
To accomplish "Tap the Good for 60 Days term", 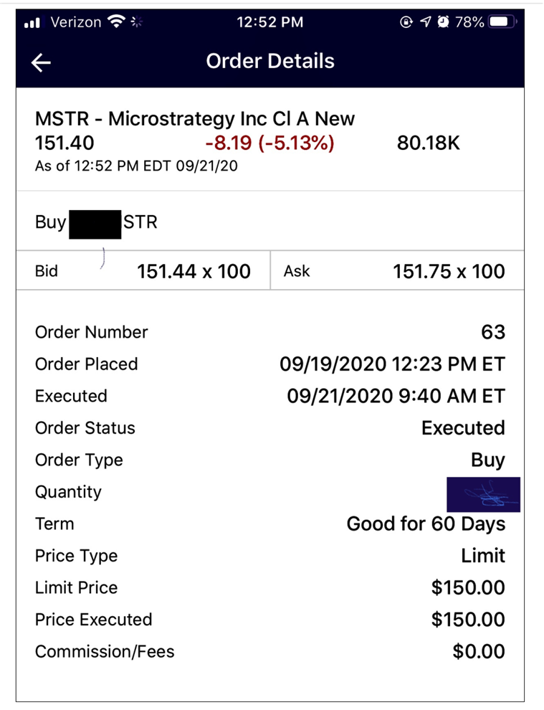I will point(426,524).
